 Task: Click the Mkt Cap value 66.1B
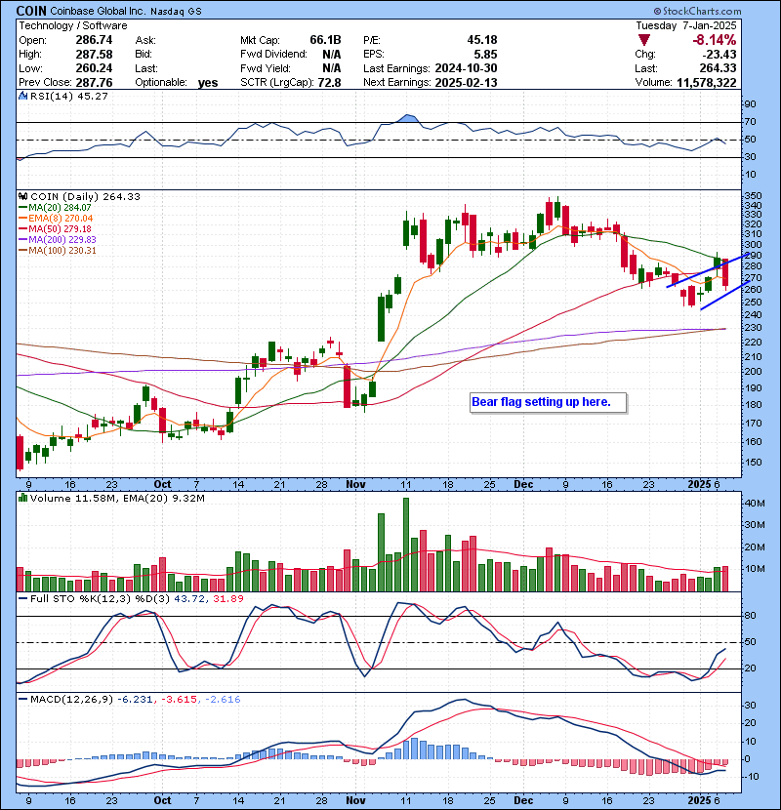click(325, 40)
